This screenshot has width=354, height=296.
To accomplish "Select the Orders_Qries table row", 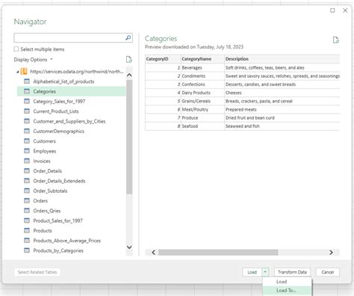I will [72, 211].
